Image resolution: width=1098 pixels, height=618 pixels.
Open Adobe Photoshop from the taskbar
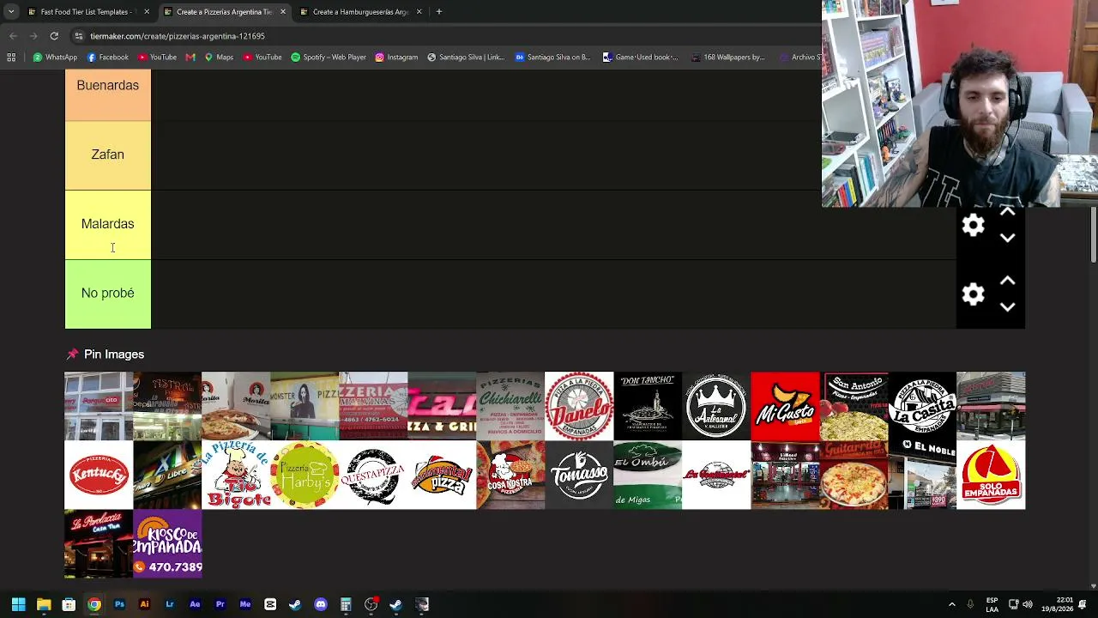pos(119,605)
